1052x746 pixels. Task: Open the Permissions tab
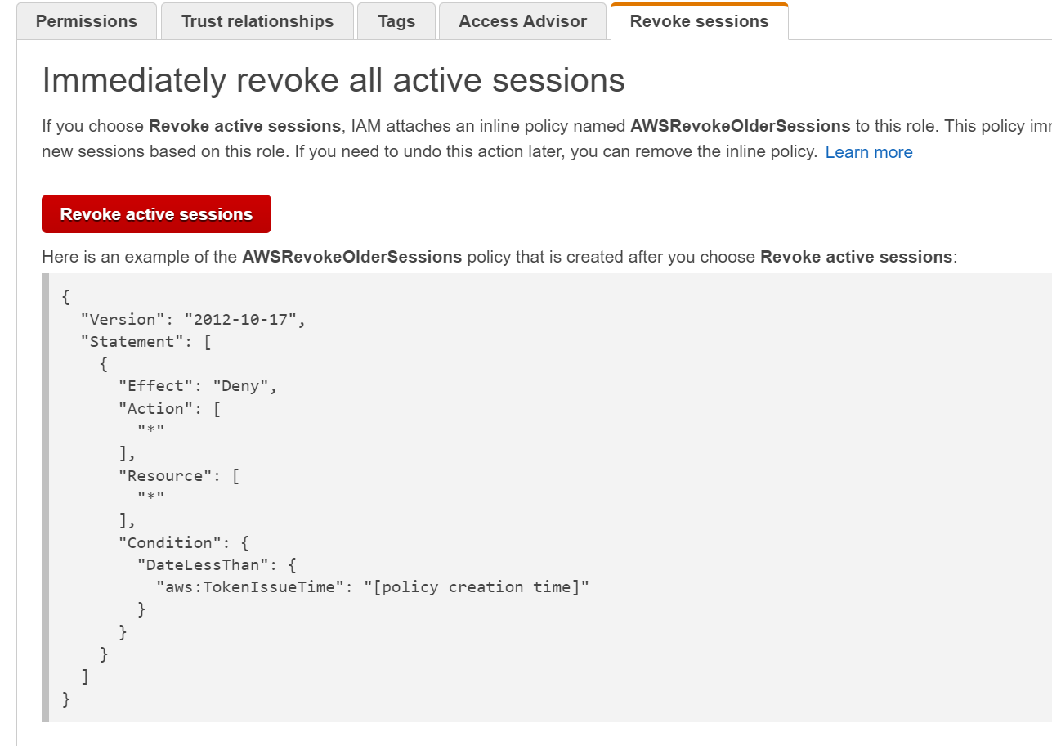click(86, 21)
